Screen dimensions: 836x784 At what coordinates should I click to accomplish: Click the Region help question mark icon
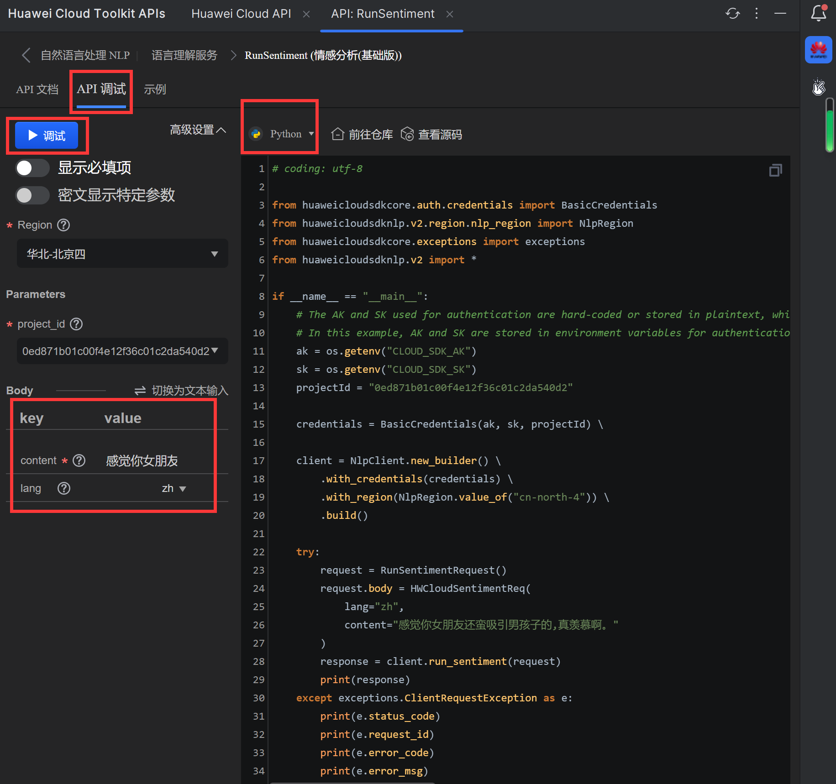click(63, 225)
